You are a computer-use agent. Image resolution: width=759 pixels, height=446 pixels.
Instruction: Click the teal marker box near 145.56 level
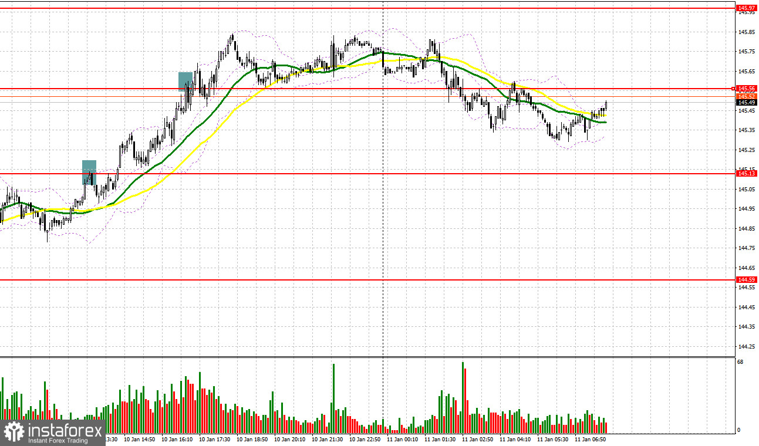185,81
